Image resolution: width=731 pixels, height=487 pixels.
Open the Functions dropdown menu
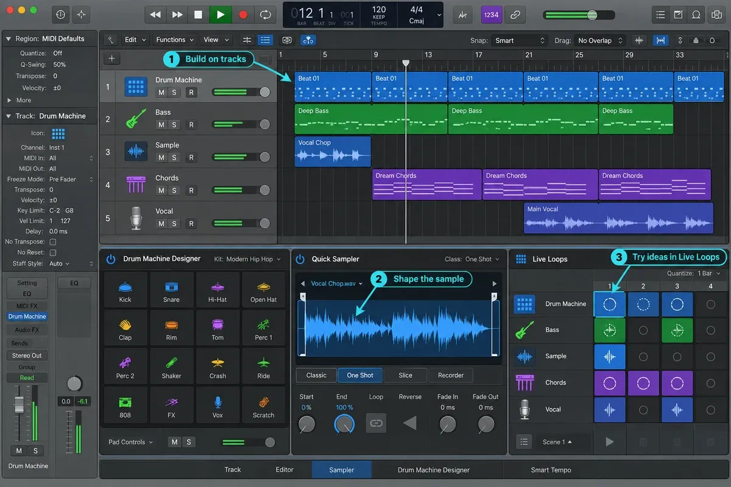pyautogui.click(x=175, y=40)
